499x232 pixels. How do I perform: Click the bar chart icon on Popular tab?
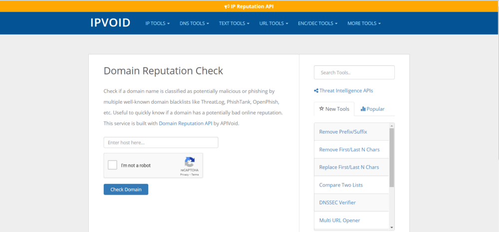363,109
